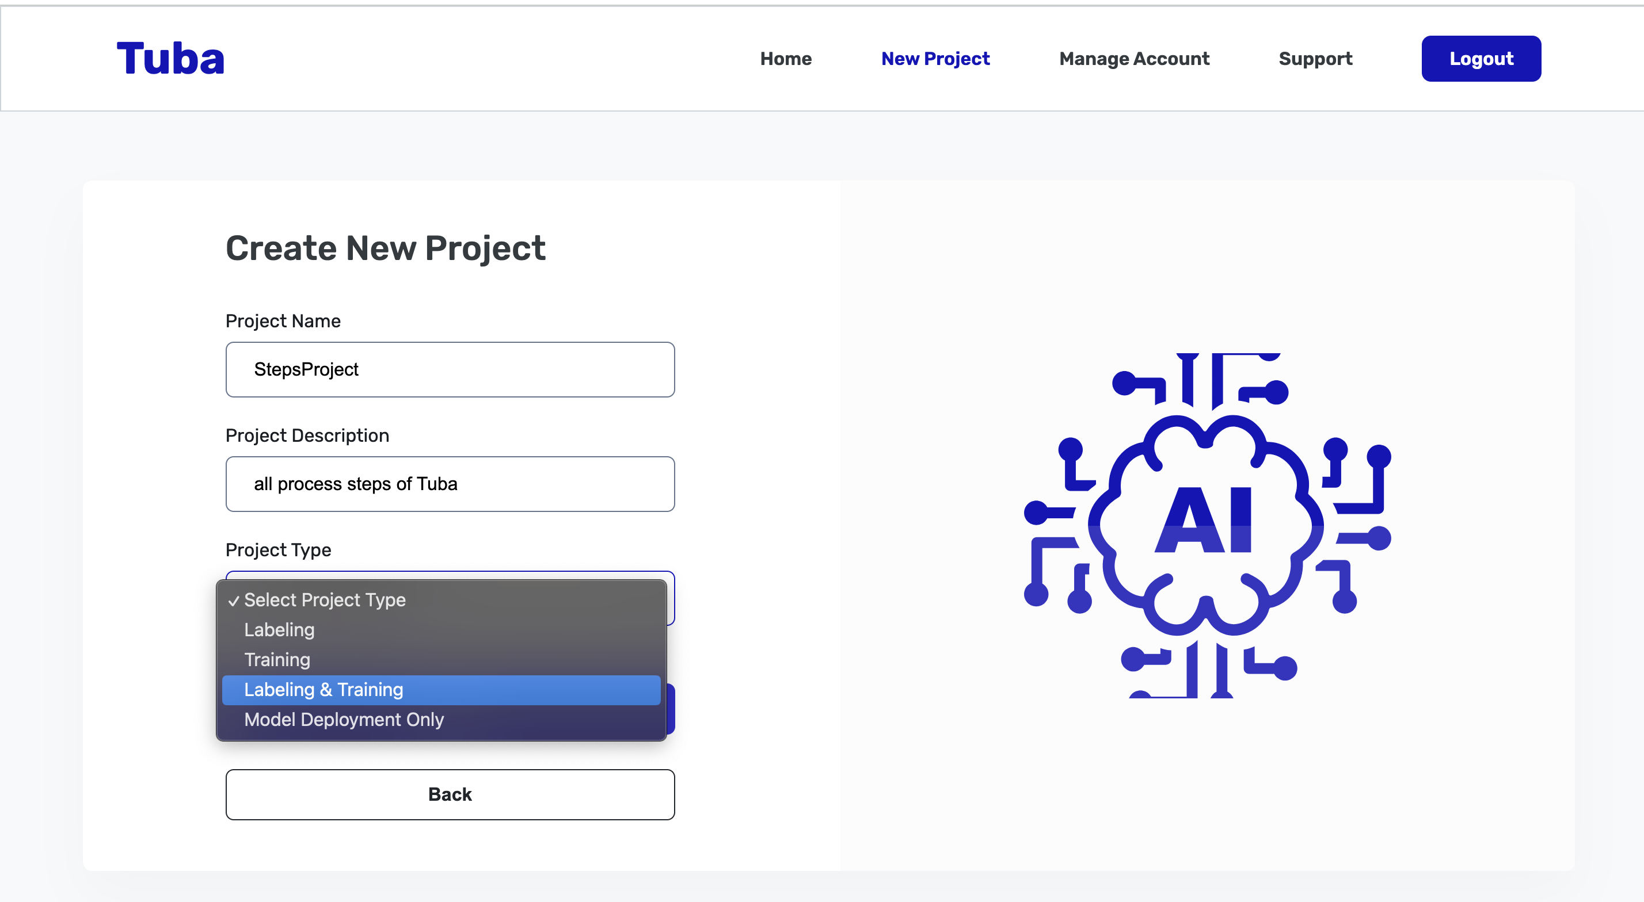1644x902 pixels.
Task: Select 'Labeling & Training' project type
Action: click(323, 690)
